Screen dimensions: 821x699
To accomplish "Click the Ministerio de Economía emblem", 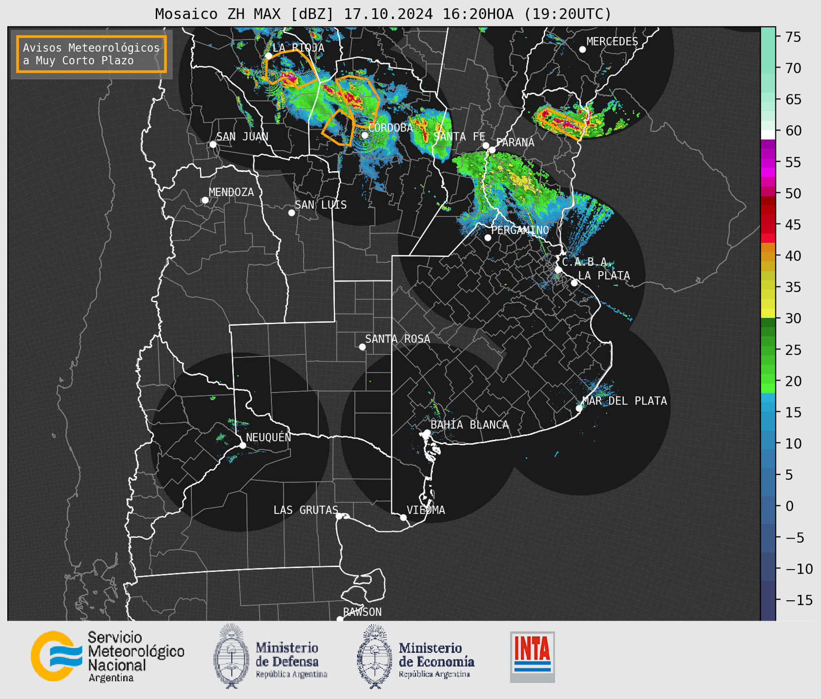I will 375,656.
